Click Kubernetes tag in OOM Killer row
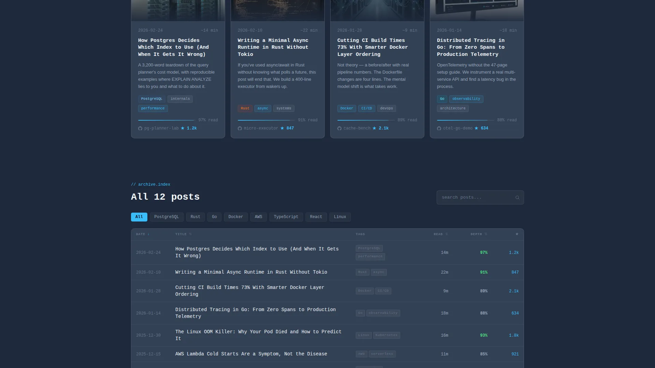Image resolution: width=655 pixels, height=368 pixels. [387, 335]
